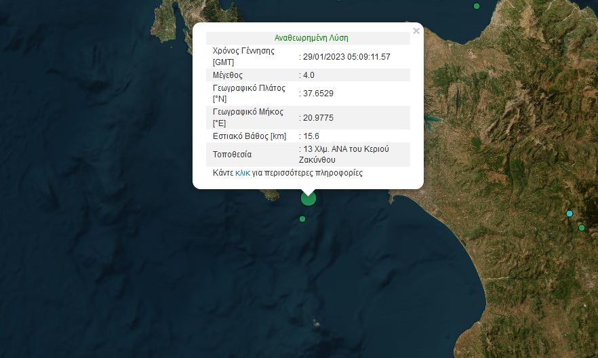
Task: Click the small cape on the mainland's west coast
Action: pos(391,199)
